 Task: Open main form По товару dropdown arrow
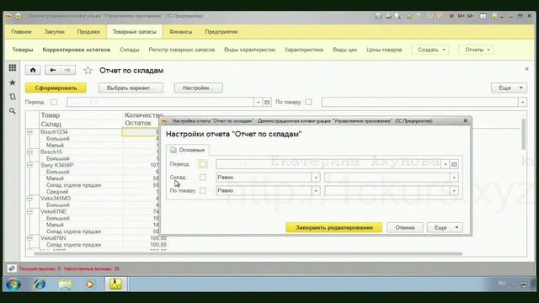523,102
